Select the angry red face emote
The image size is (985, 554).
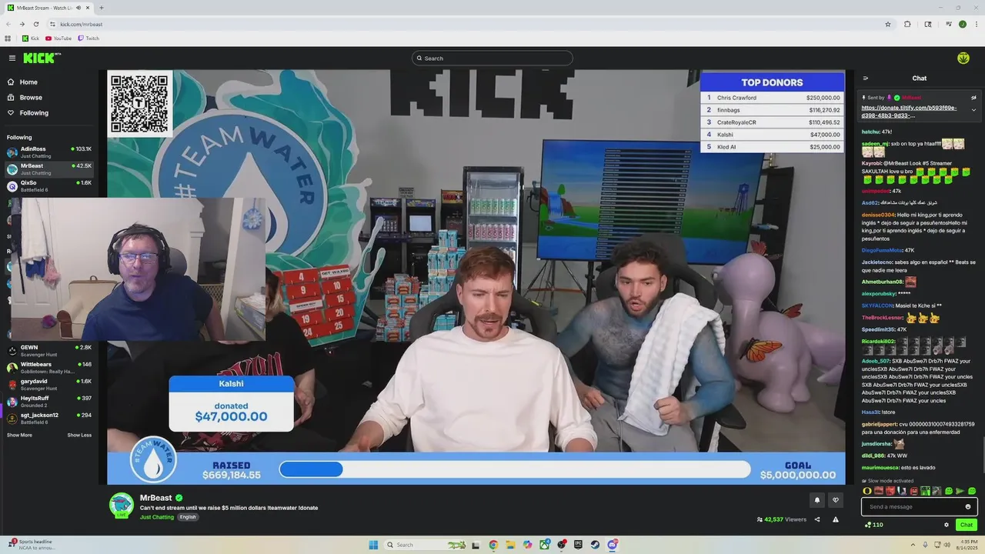pos(890,491)
